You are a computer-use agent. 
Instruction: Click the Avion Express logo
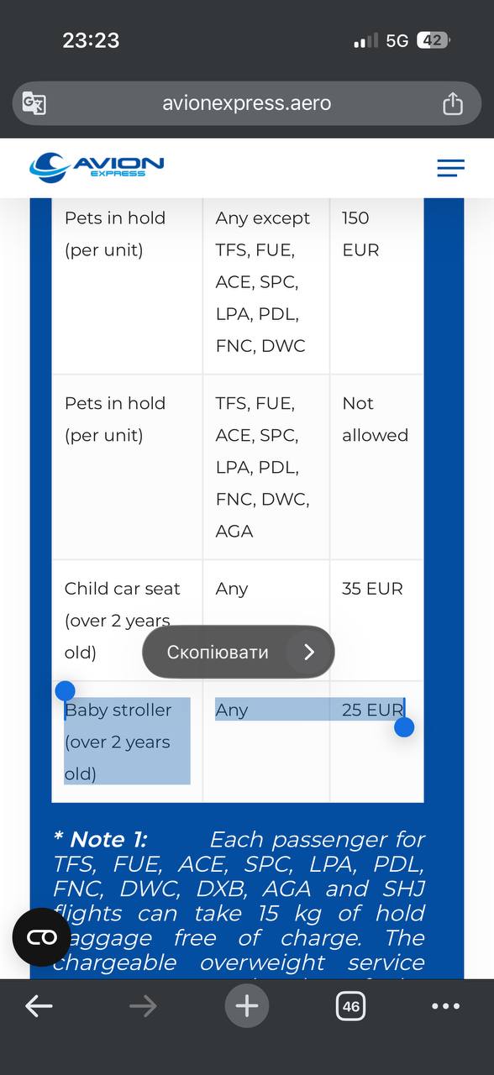[97, 166]
